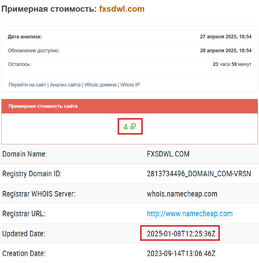
Task: Click the Registry Domain ID value
Action: coord(199,174)
